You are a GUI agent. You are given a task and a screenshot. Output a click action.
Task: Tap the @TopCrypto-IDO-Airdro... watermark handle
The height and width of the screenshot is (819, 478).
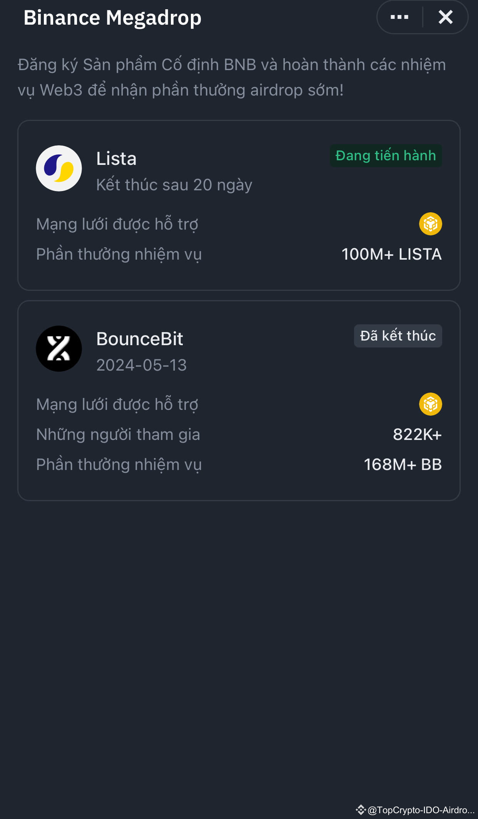421,810
